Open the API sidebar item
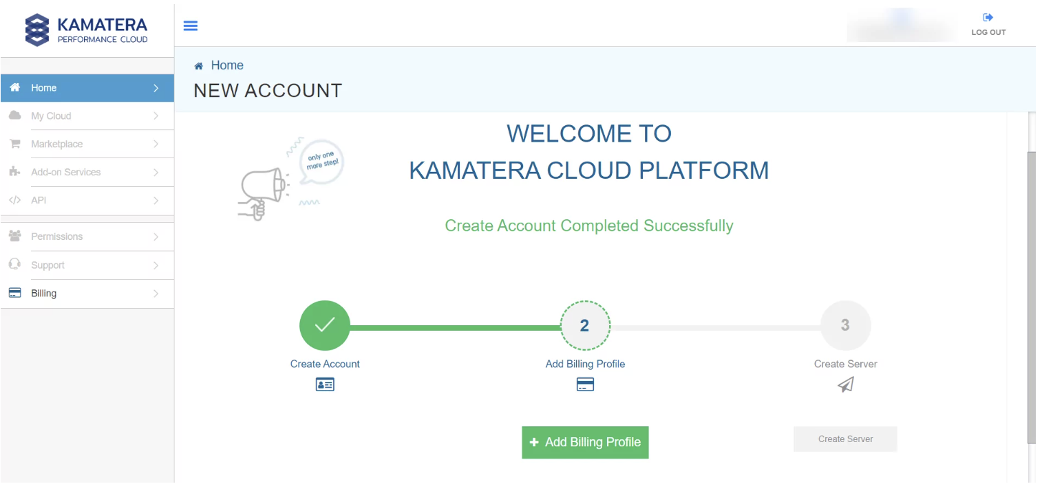Viewport: 1042px width, 495px height. [87, 201]
